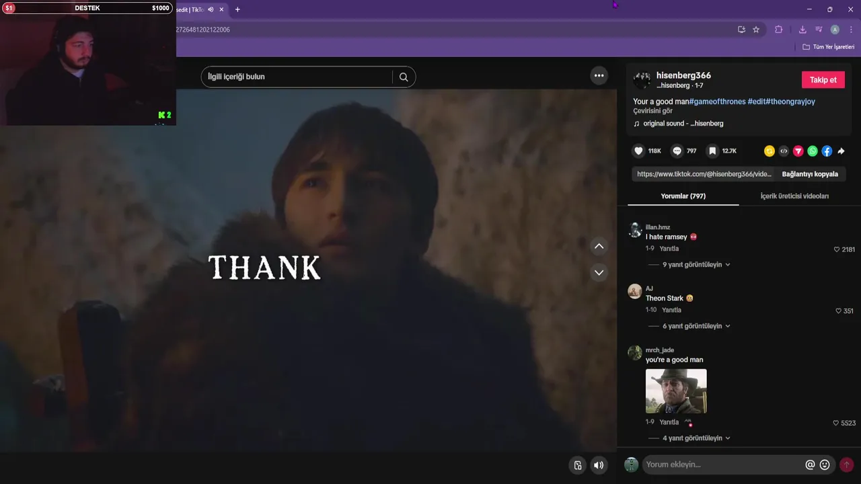Share video to Facebook
The image size is (861, 484).
pos(827,151)
